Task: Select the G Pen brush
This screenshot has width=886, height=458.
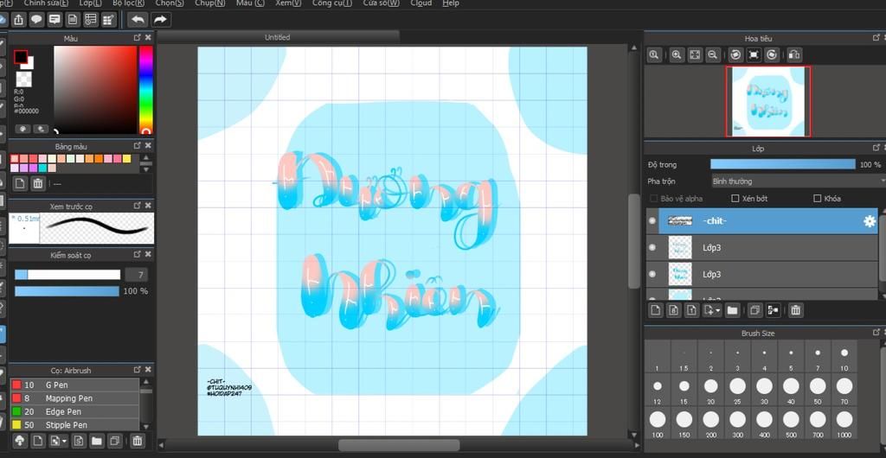Action: [x=74, y=385]
